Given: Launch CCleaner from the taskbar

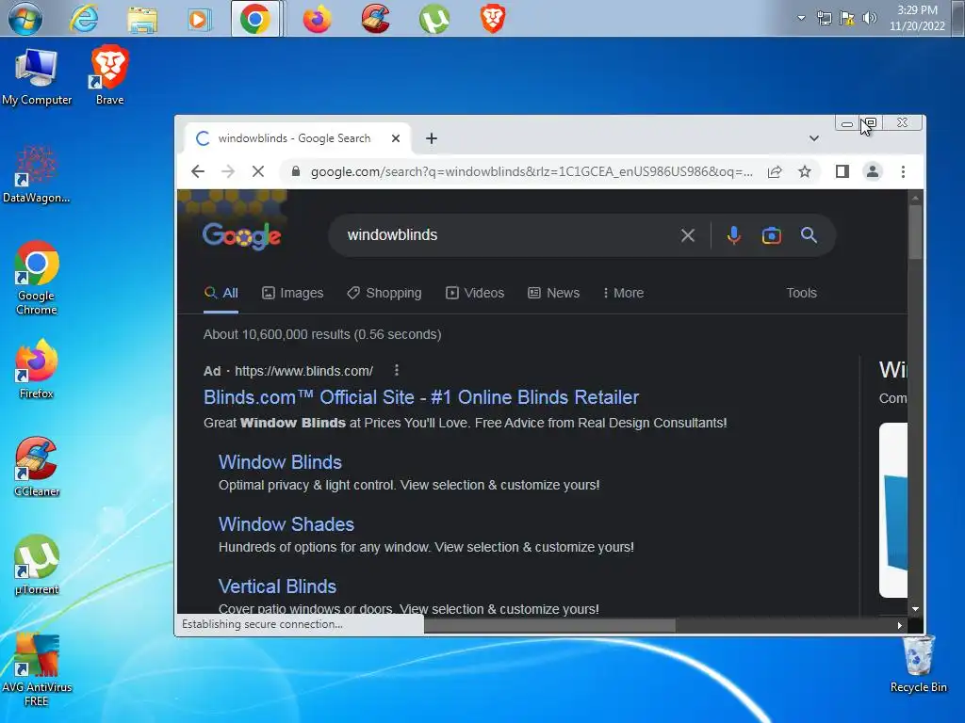Looking at the screenshot, I should coord(375,19).
